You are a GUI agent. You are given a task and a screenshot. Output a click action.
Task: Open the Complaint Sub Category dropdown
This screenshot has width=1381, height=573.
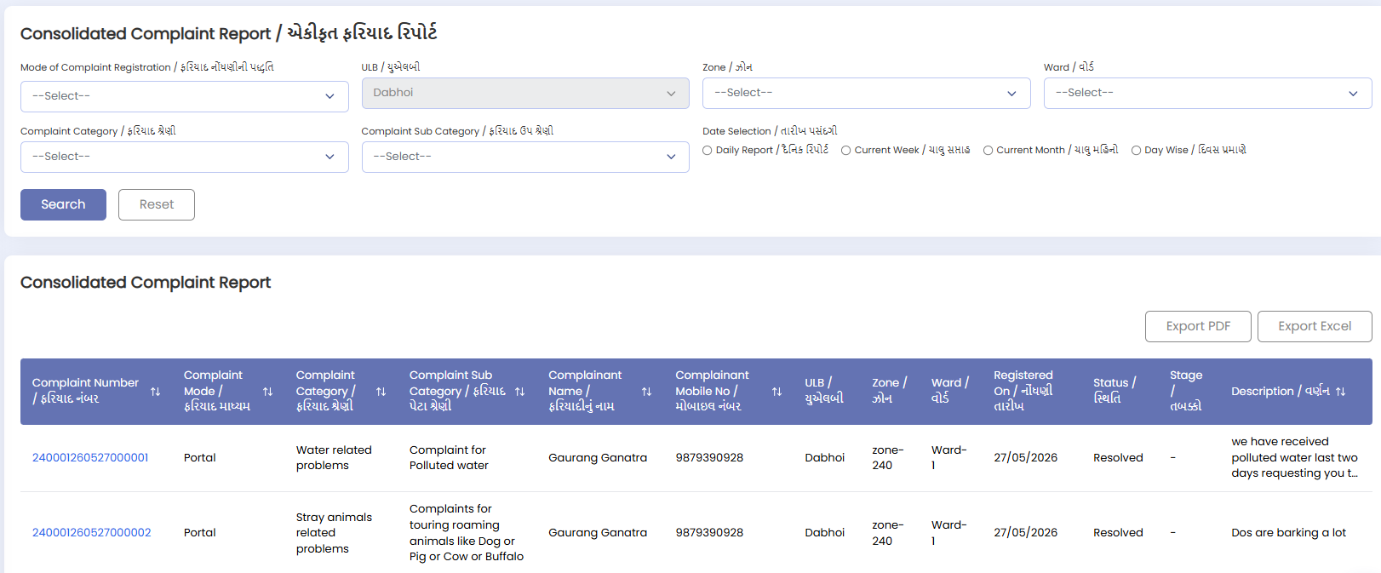(x=525, y=157)
